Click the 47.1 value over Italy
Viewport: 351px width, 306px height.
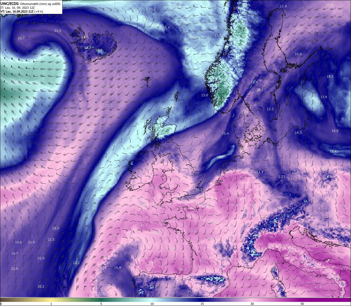(x=344, y=269)
